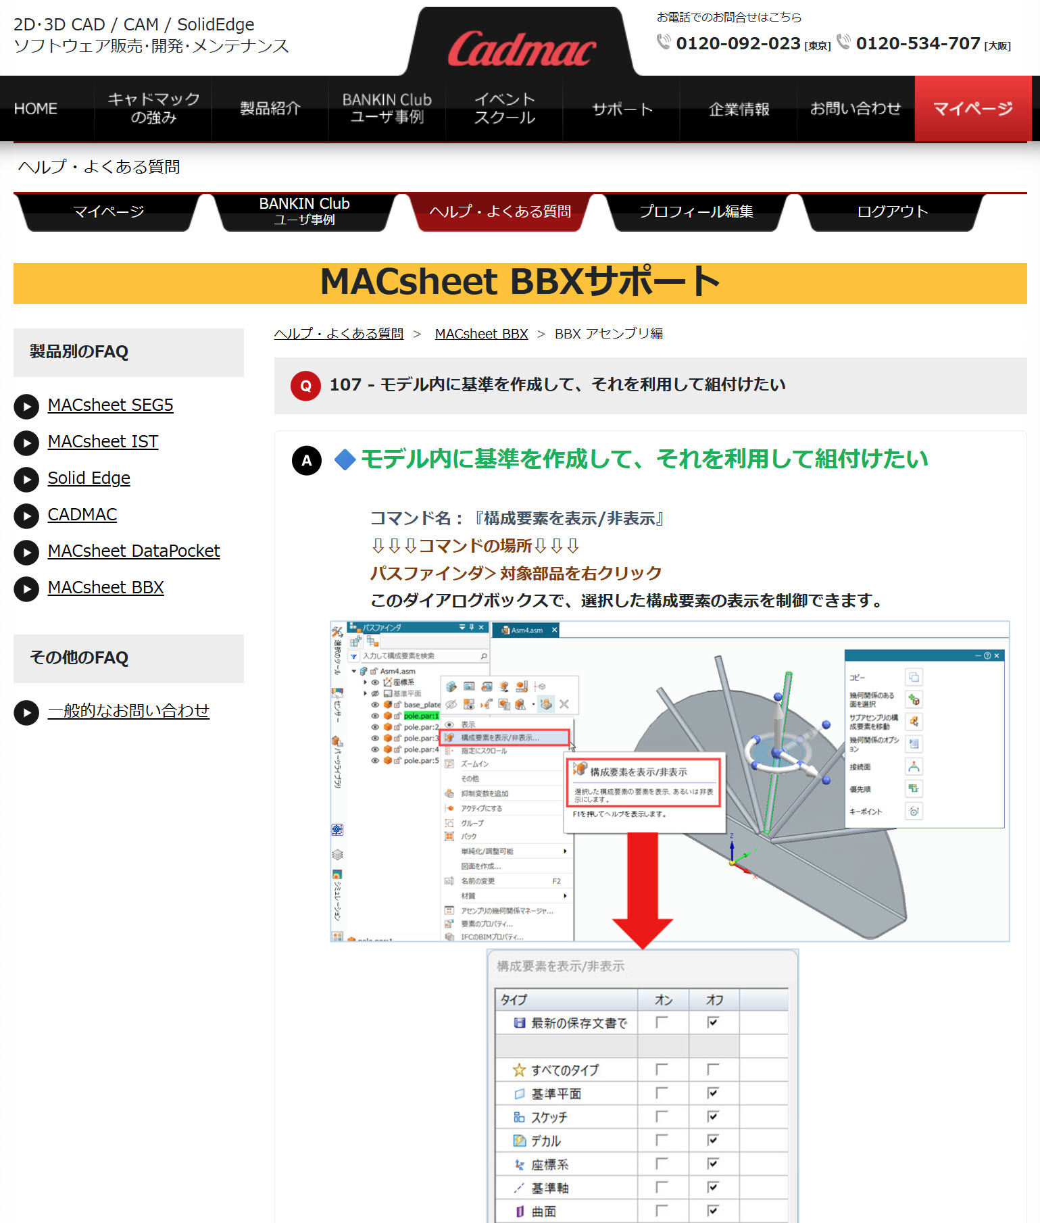The width and height of the screenshot is (1040, 1223).
Task: Check the オン box for すべてのタイプ
Action: click(x=662, y=1069)
